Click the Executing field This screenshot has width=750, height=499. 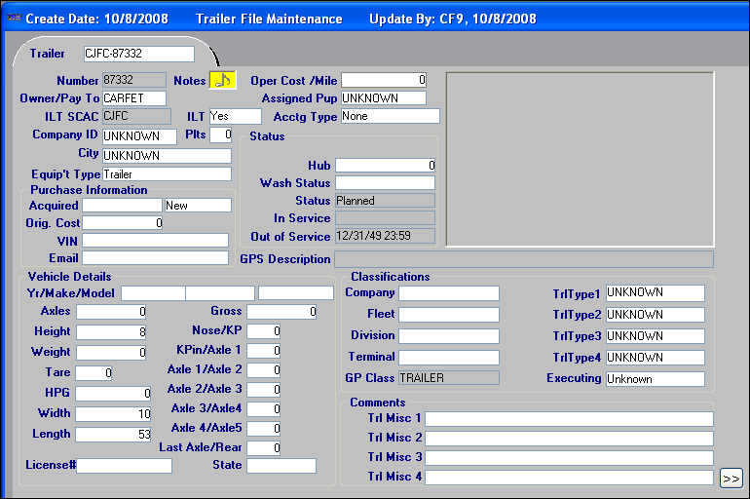[655, 379]
